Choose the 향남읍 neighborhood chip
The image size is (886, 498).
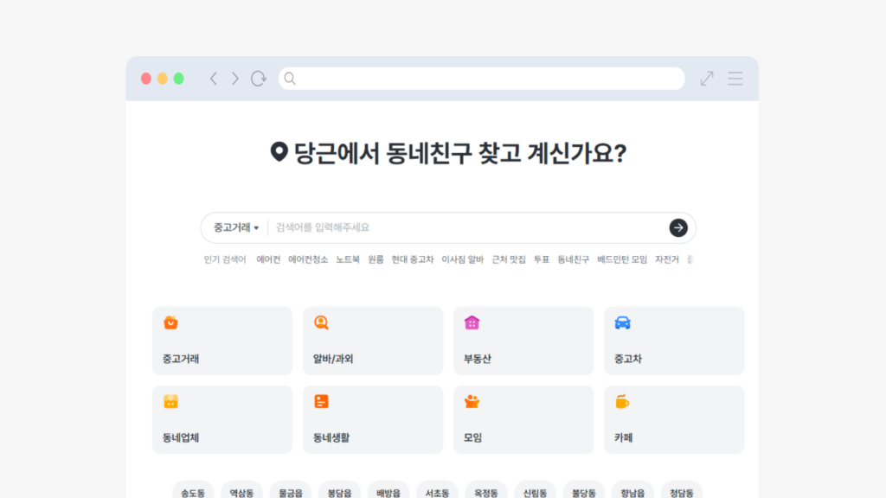[x=632, y=491]
